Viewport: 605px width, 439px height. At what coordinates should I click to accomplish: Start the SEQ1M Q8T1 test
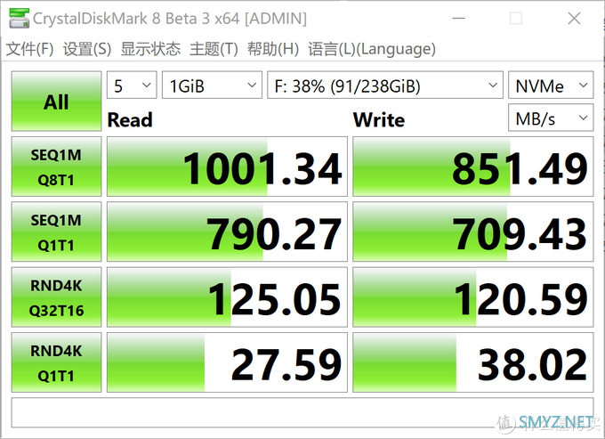tap(56, 167)
